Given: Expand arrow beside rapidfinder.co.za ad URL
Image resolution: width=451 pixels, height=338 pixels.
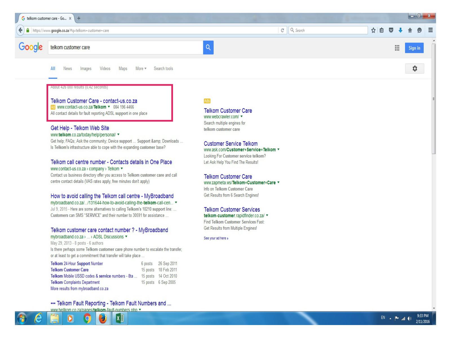Looking at the screenshot, I should pos(267,215).
